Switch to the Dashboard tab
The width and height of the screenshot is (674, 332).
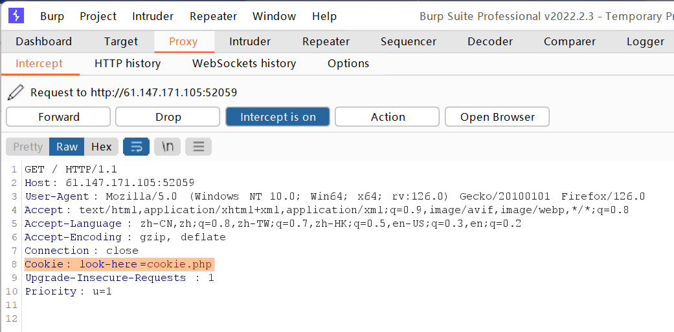43,41
